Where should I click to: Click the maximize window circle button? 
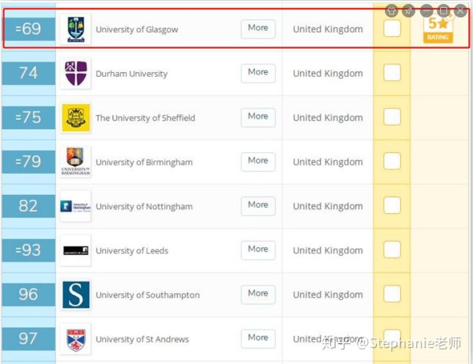[443, 11]
